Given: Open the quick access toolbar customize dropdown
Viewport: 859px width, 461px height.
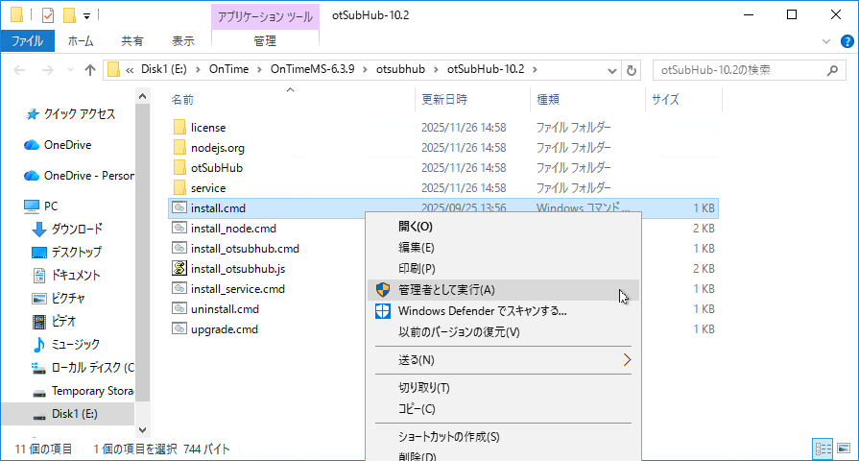Looking at the screenshot, I should tap(86, 15).
